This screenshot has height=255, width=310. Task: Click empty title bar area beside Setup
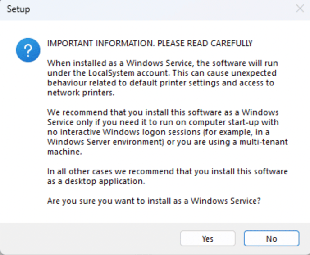tap(158, 9)
